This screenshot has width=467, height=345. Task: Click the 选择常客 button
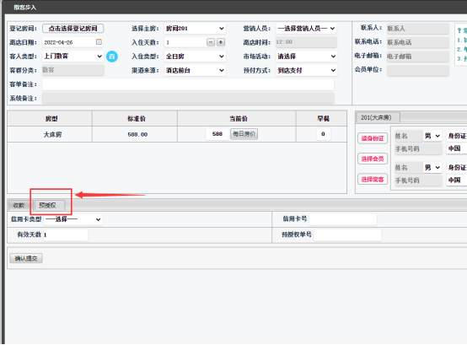coord(373,179)
